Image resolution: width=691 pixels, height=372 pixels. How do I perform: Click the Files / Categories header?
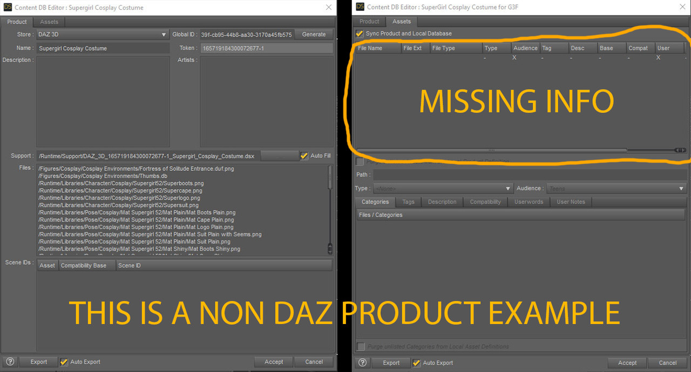tap(520, 215)
